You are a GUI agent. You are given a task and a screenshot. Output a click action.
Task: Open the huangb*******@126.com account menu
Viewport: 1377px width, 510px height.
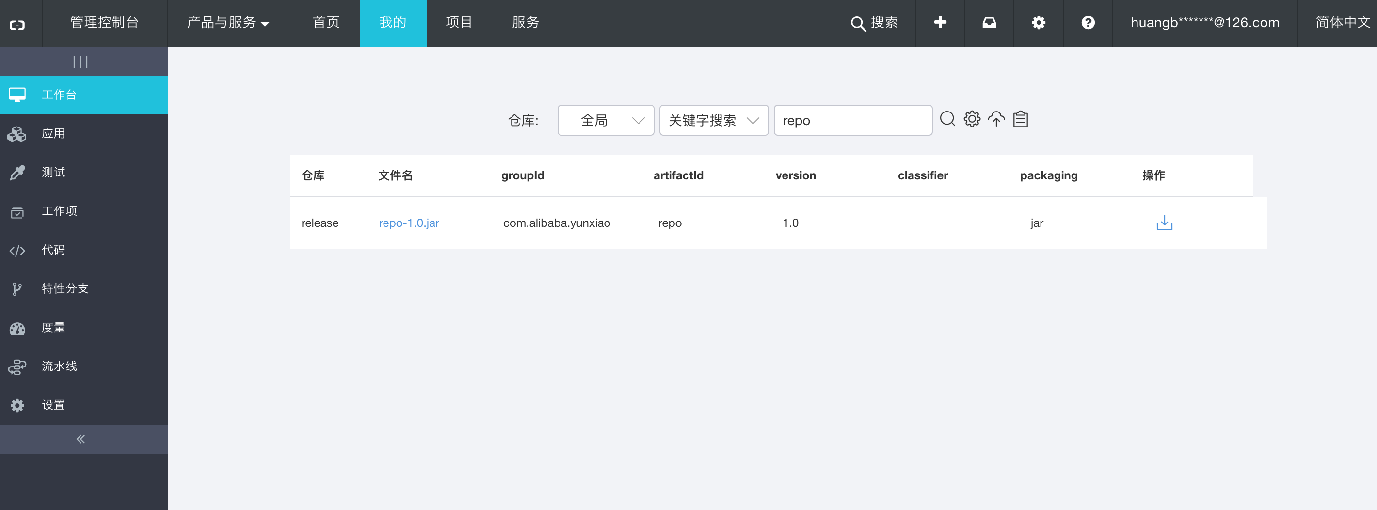pyautogui.click(x=1205, y=22)
